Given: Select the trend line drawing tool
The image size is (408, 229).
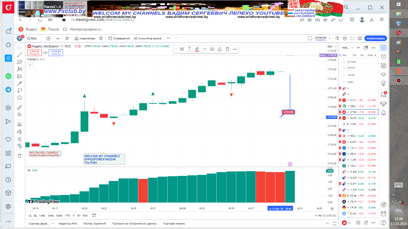Looking at the screenshot, I should pos(20,55).
